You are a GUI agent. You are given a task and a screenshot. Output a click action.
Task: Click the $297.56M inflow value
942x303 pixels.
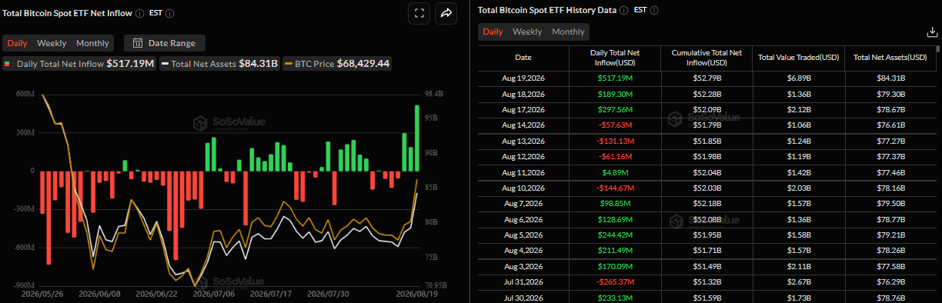coord(614,109)
